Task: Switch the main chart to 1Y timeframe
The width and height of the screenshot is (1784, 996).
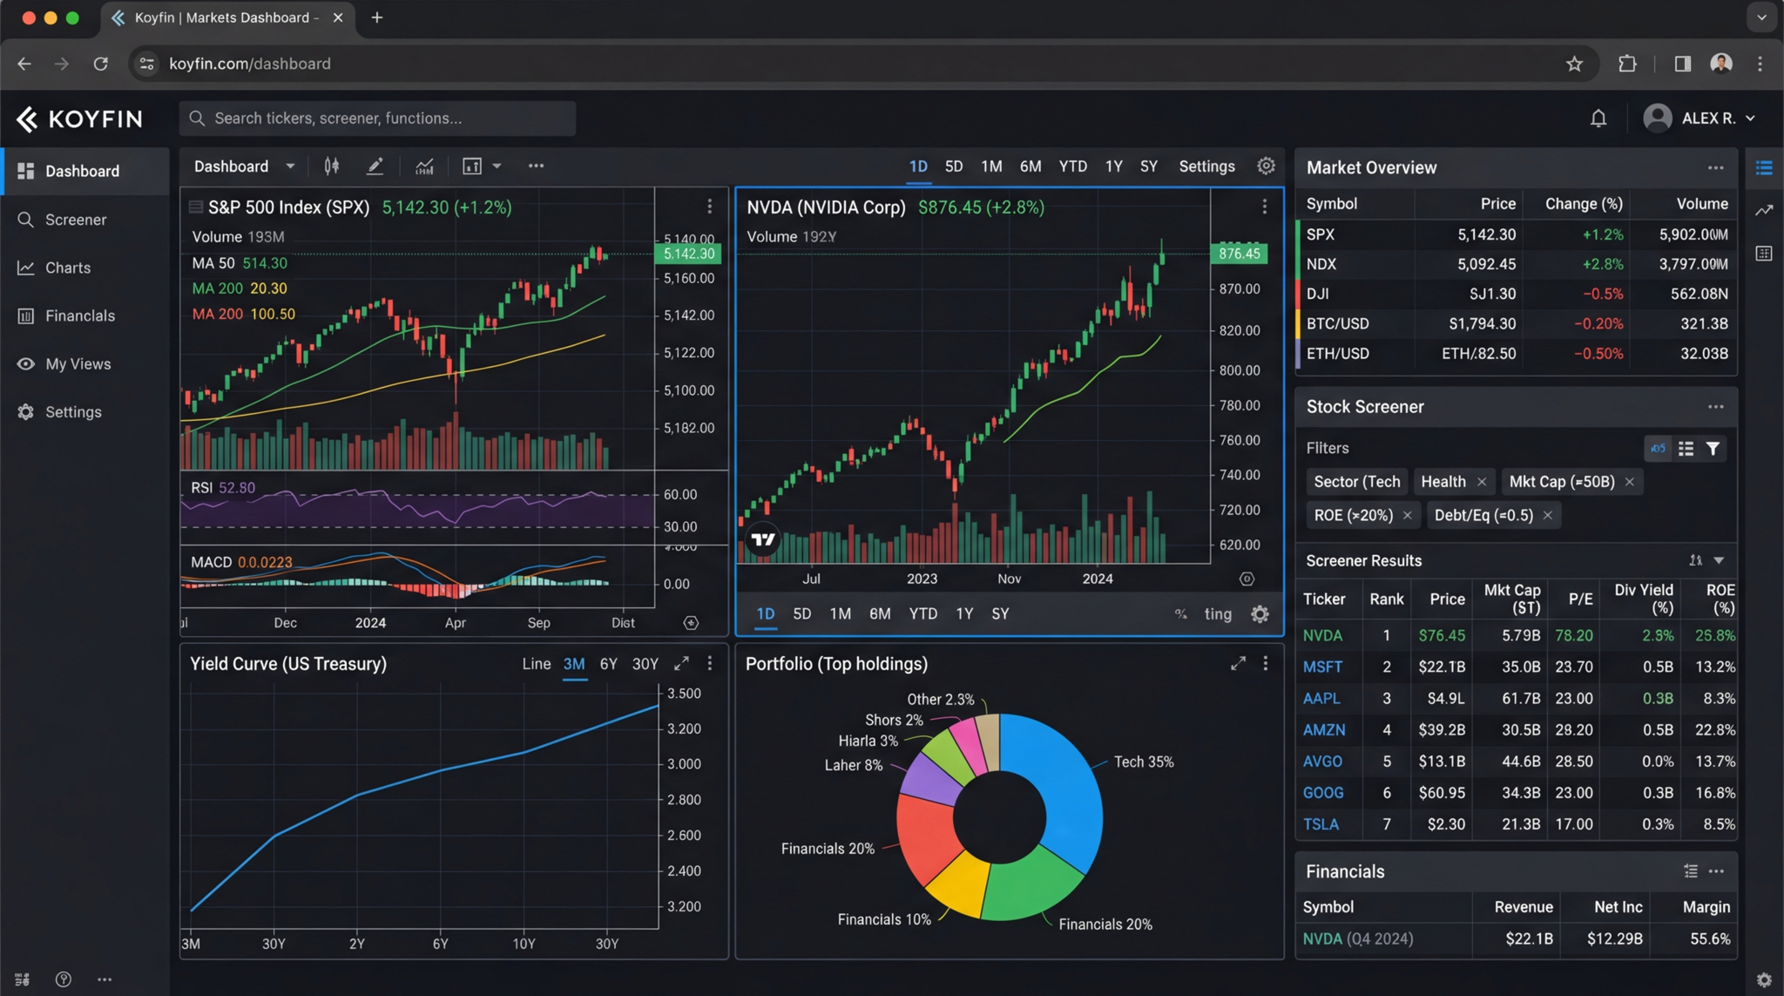Action: tap(1113, 166)
